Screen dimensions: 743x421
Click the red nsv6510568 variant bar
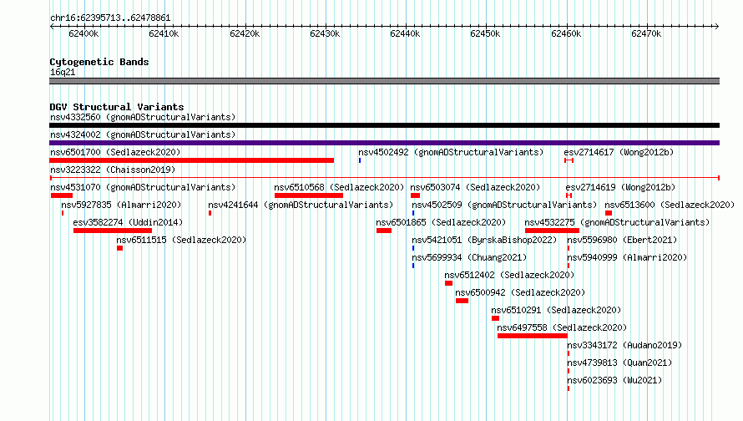point(309,195)
